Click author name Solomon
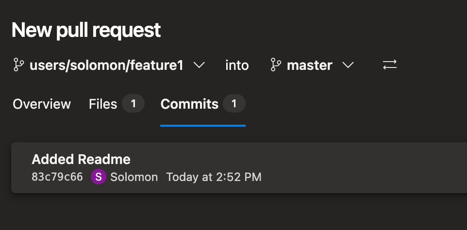The width and height of the screenshot is (467, 230). pos(134,177)
